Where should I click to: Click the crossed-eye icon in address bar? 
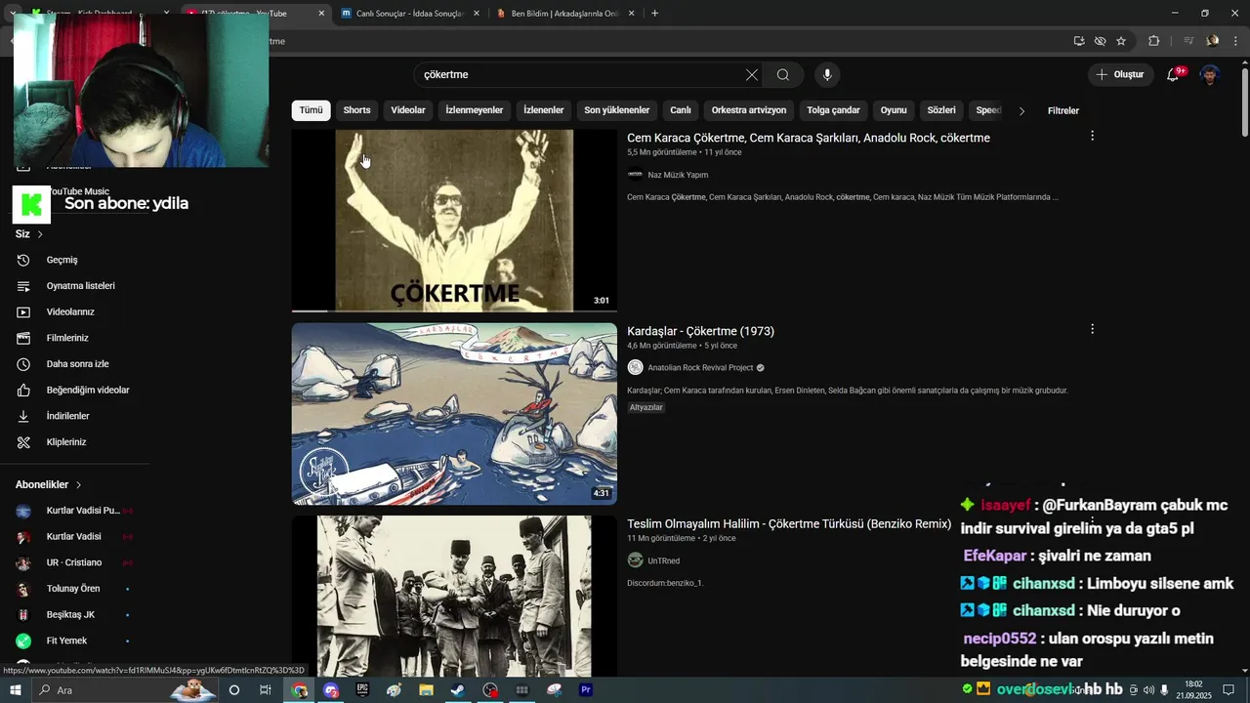click(x=1101, y=41)
